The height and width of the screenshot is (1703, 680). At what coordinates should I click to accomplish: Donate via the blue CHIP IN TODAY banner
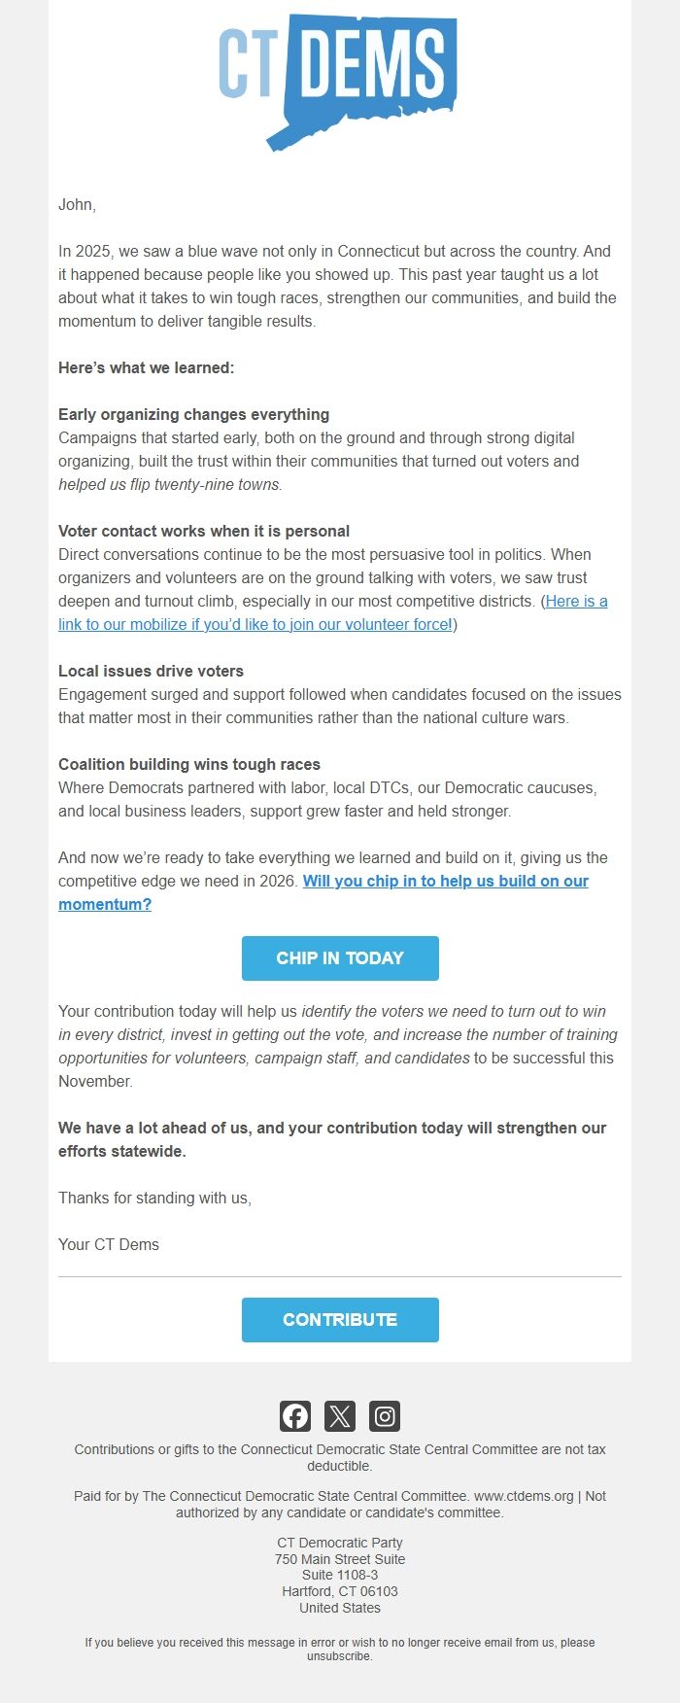click(339, 957)
